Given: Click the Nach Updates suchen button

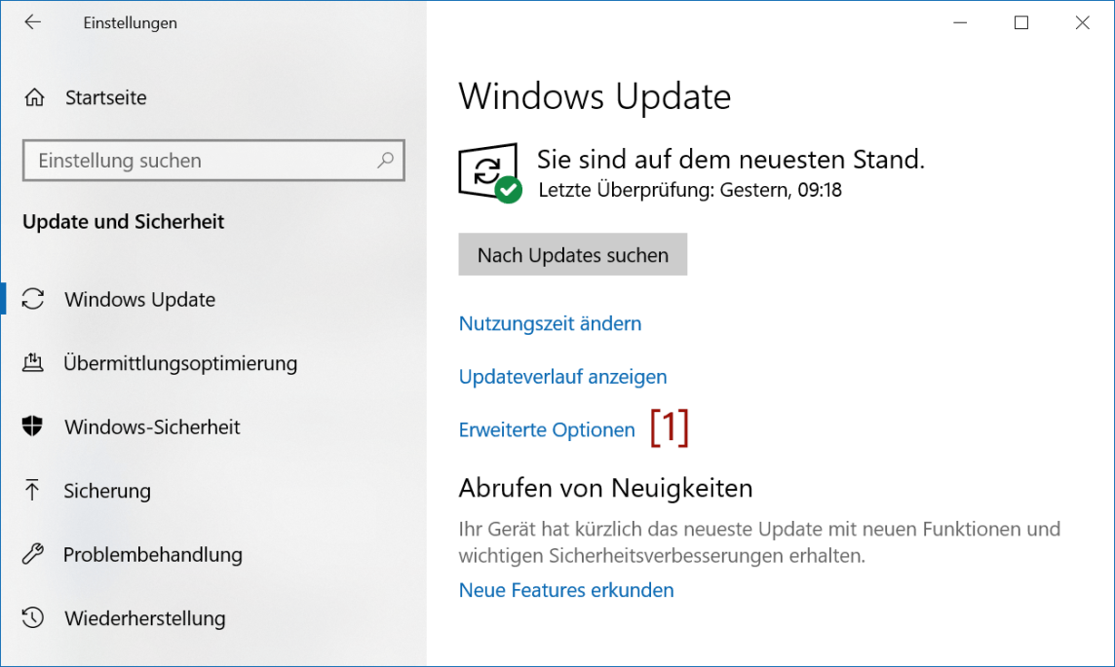Looking at the screenshot, I should coord(572,254).
